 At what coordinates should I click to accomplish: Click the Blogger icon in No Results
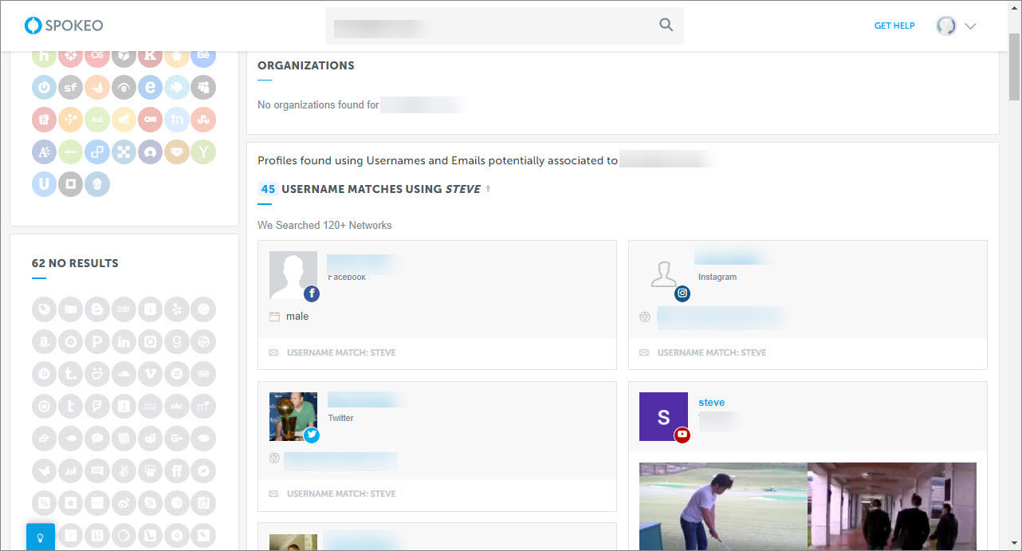tap(97, 309)
